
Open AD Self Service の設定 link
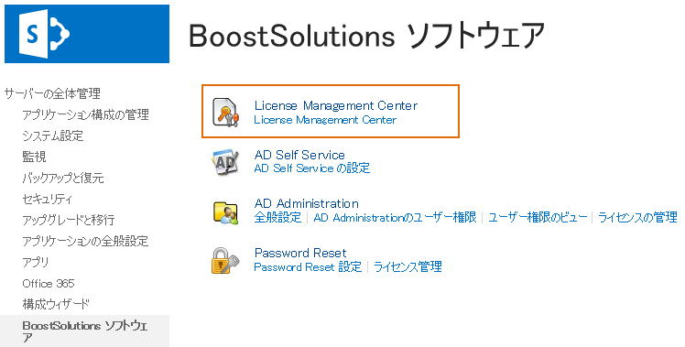312,168
